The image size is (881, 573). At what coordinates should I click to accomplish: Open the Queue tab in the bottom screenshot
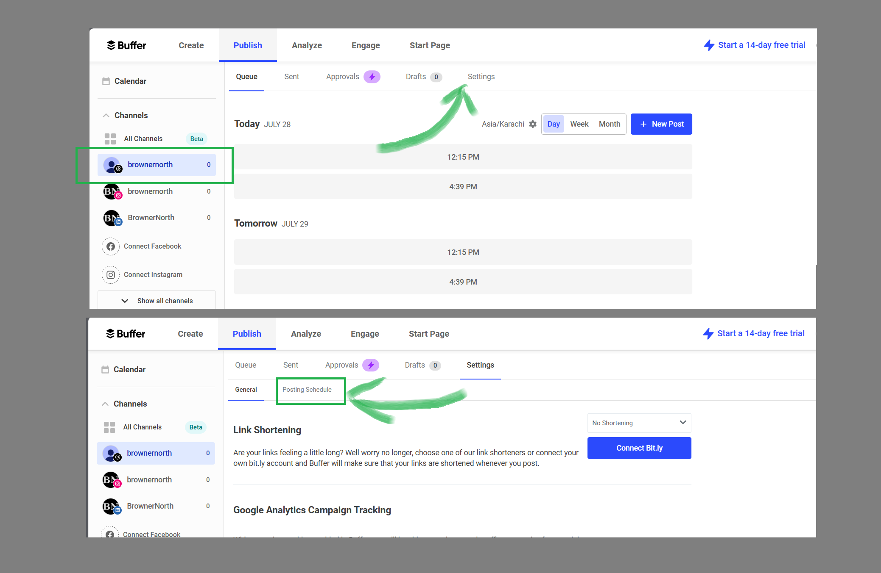point(246,365)
